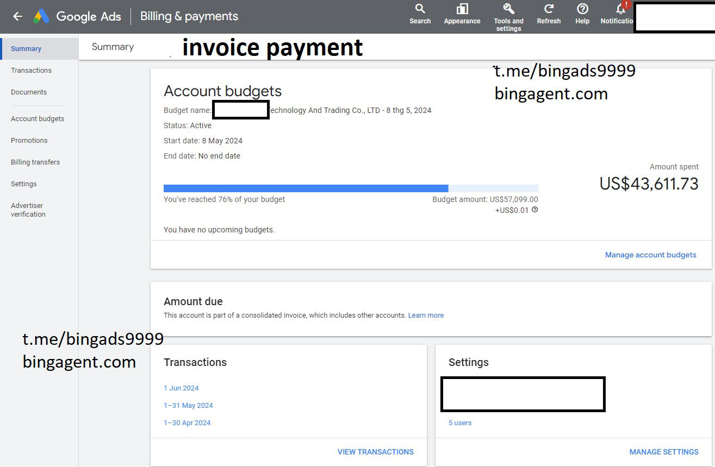Screen dimensions: 715x467
Task: Open Promotions in the sidebar
Action: [29, 141]
